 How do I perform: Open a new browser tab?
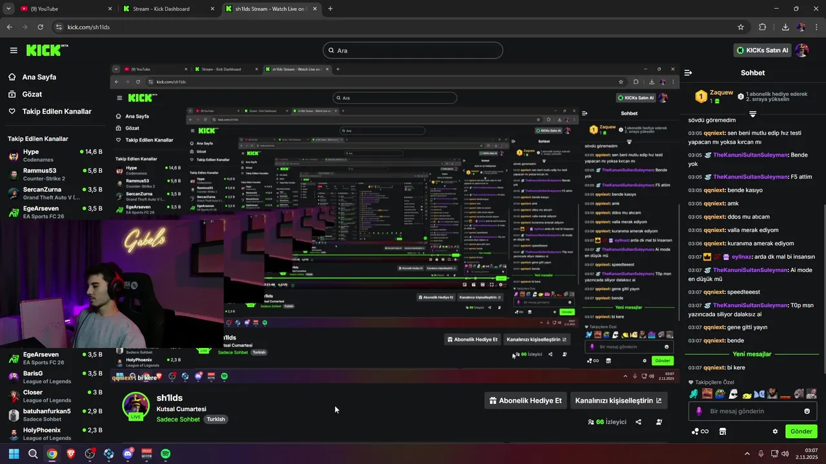pos(330,9)
